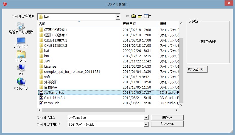Select the 《図形07》設備2 folder icon
This screenshot has height=135, width=235.
click(41, 35)
